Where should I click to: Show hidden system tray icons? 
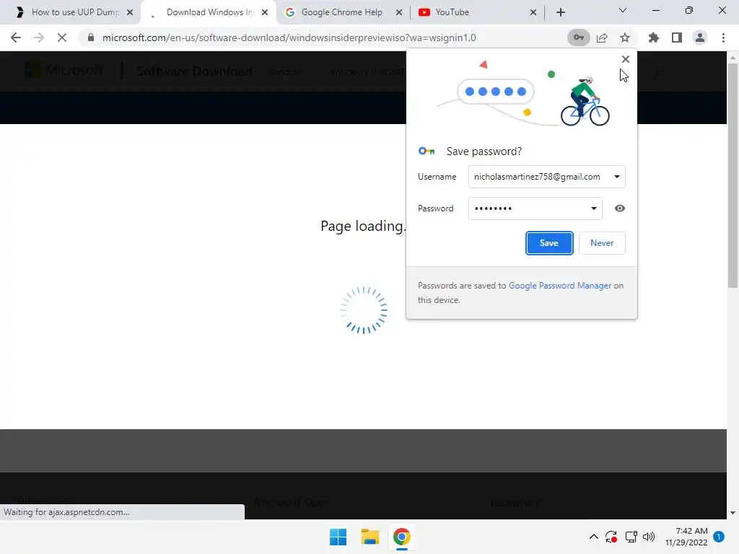click(594, 537)
